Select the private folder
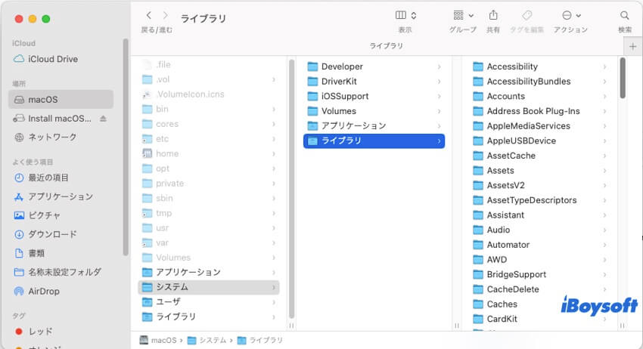Image resolution: width=643 pixels, height=349 pixels. click(x=208, y=183)
